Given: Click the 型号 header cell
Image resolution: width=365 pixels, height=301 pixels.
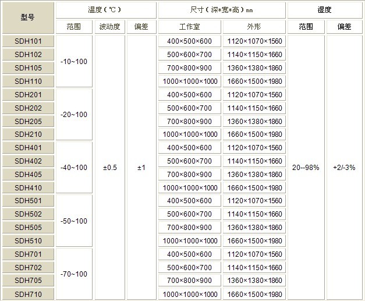Looking at the screenshot, I should pyautogui.click(x=28, y=17).
